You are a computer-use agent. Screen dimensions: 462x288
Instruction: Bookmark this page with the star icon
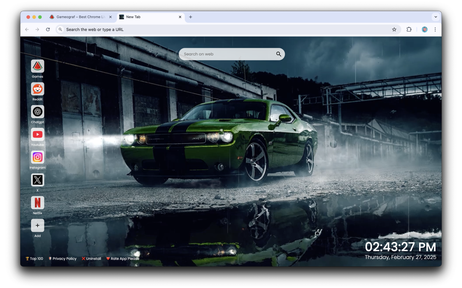[x=394, y=29]
